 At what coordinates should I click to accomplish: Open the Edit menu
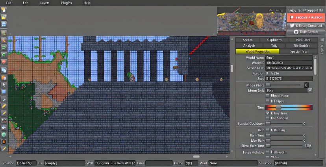click(x=26, y=3)
